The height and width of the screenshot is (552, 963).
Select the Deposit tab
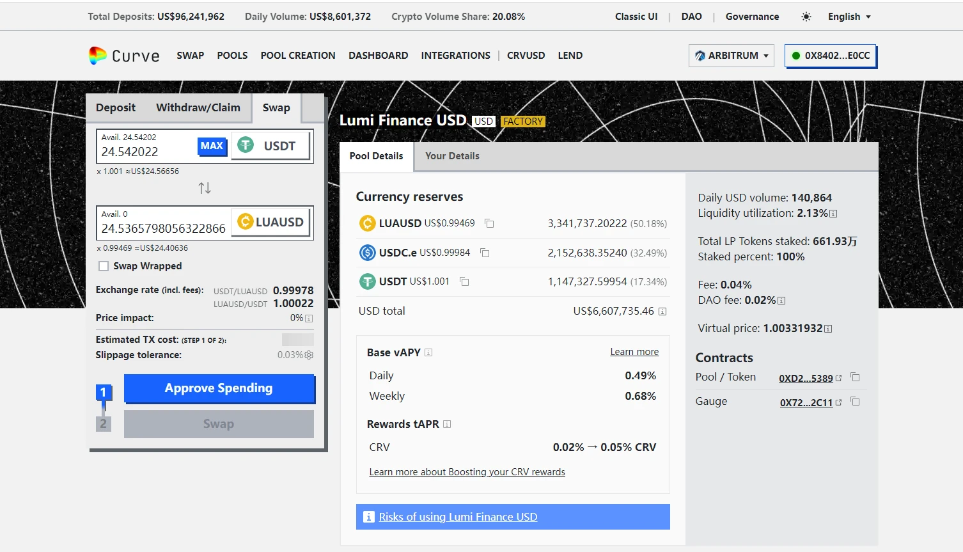point(116,107)
